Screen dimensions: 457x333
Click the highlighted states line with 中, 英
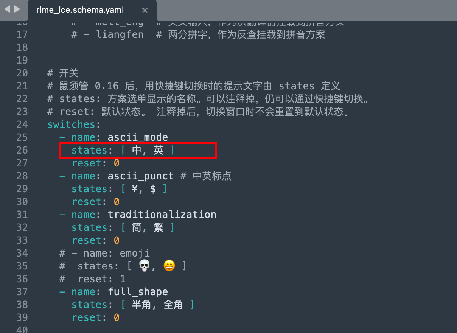[138, 150]
